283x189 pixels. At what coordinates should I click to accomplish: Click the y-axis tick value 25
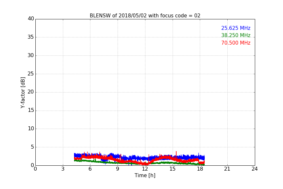point(31,73)
